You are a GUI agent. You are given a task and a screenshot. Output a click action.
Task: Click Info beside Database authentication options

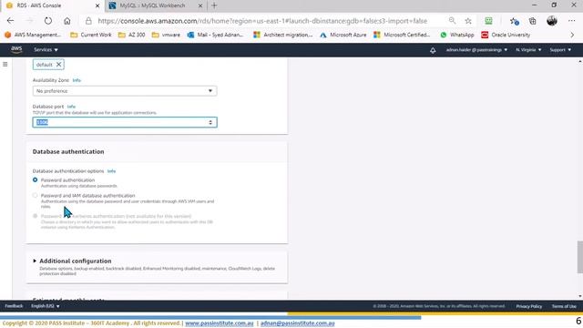click(111, 171)
